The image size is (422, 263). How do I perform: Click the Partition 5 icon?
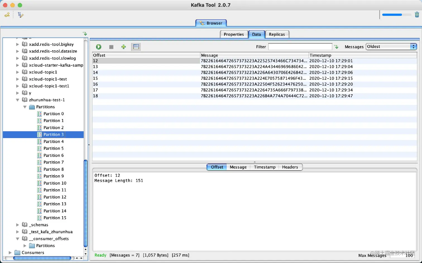point(39,148)
